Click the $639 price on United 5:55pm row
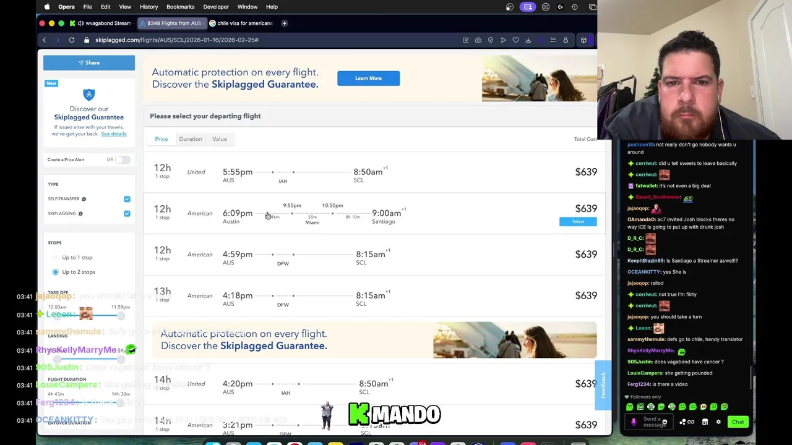The width and height of the screenshot is (792, 445). (x=586, y=172)
